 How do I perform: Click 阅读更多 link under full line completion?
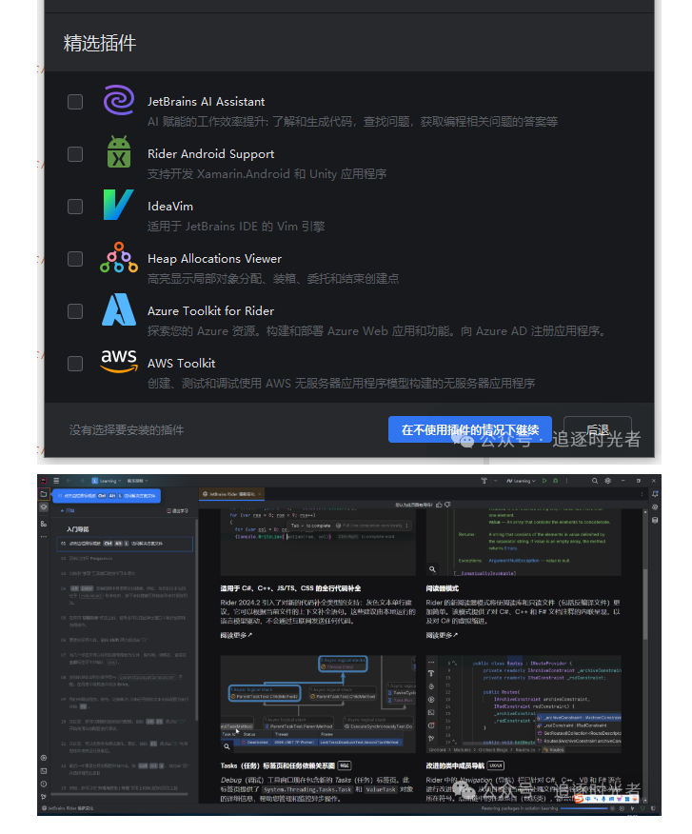pyautogui.click(x=236, y=636)
